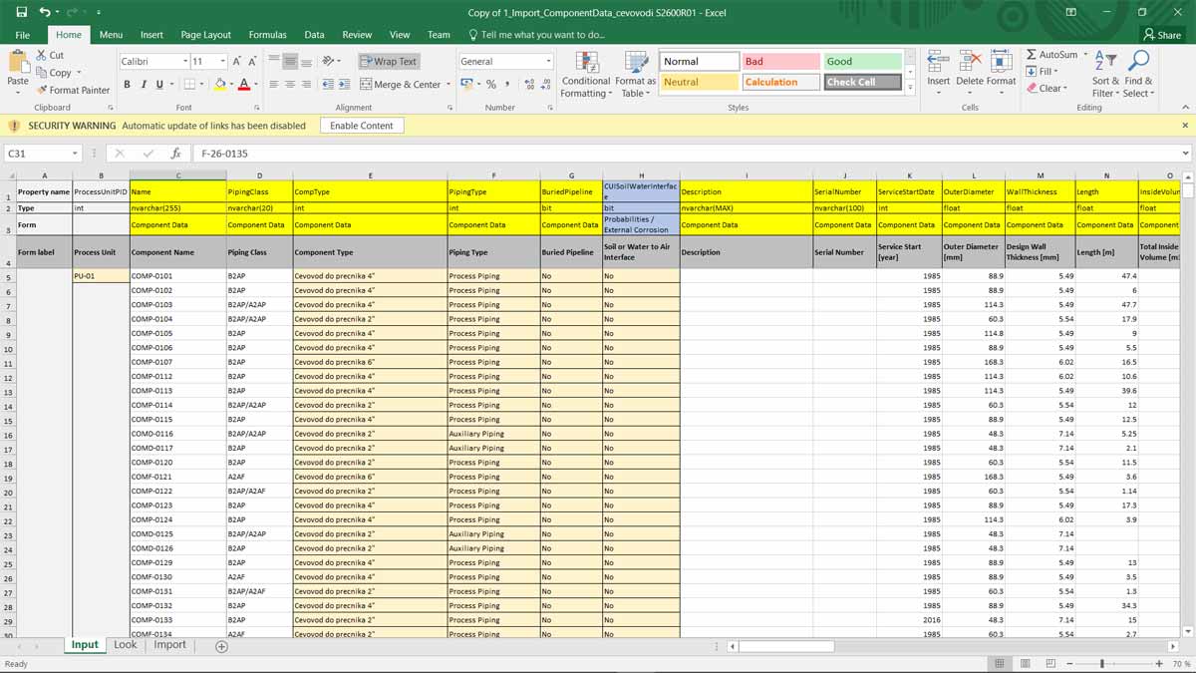Open the font size 11 dropdown
This screenshot has width=1196, height=673.
(x=222, y=62)
